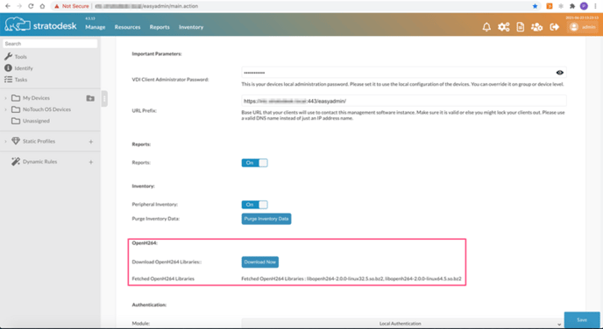
Task: Toggle the Peripheral Inventory switch
Action: pos(254,205)
